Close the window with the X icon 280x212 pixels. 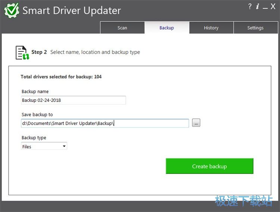coord(273,6)
